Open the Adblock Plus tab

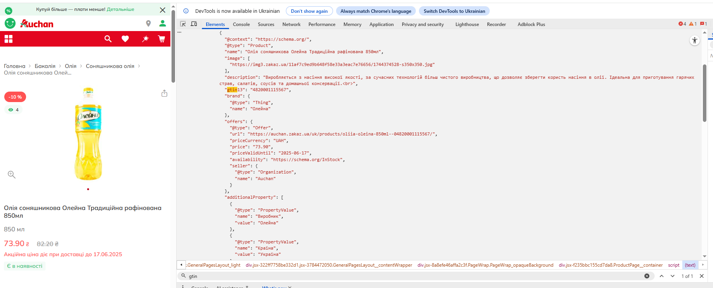point(531,24)
